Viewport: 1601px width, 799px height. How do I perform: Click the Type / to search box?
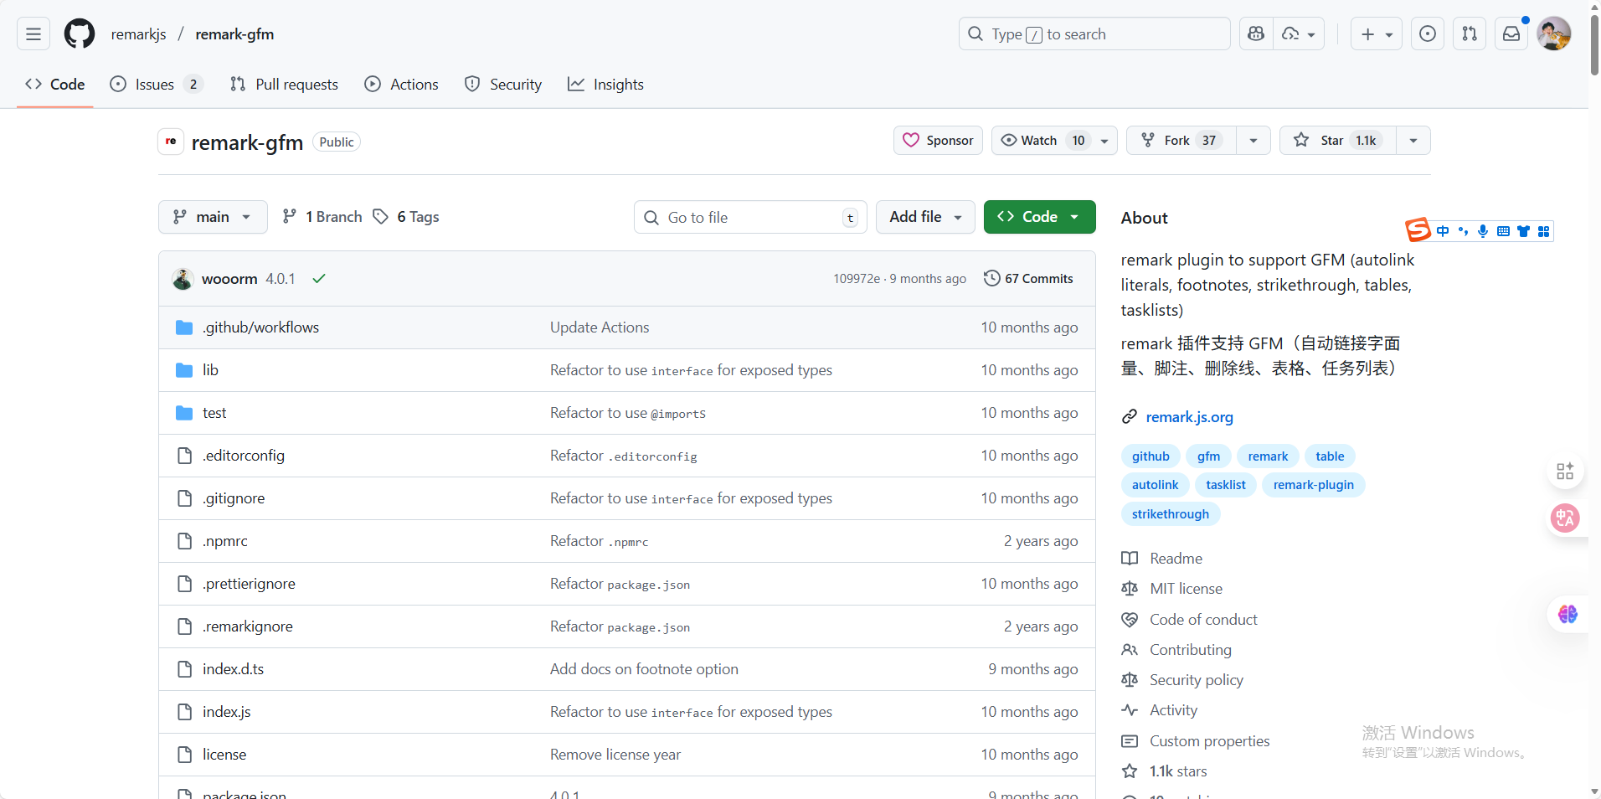[1094, 34]
